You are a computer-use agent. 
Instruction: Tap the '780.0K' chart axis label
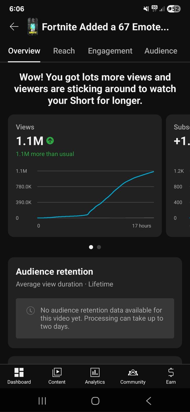pos(24,187)
